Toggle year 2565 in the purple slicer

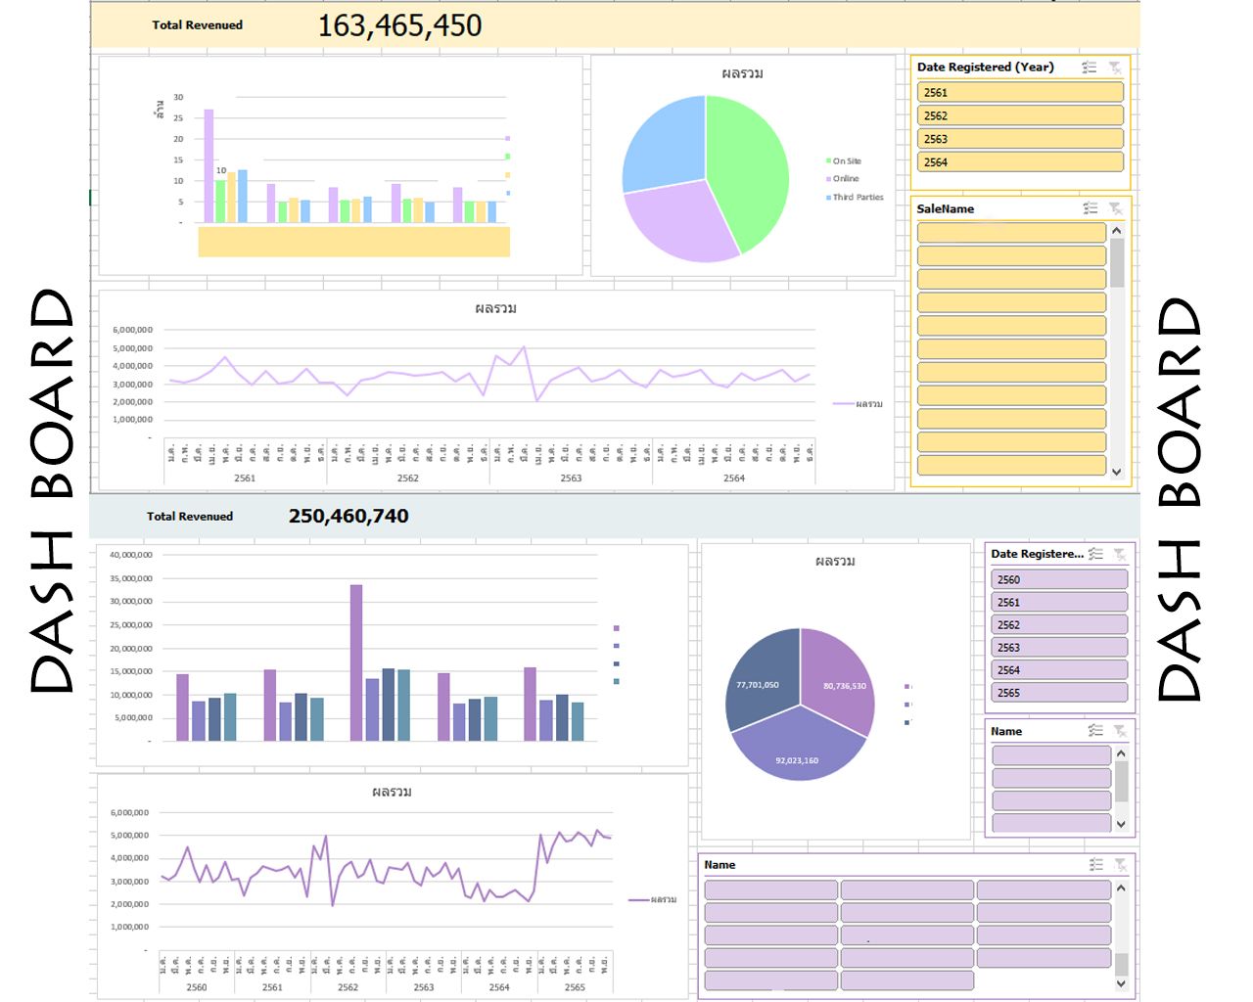1058,693
